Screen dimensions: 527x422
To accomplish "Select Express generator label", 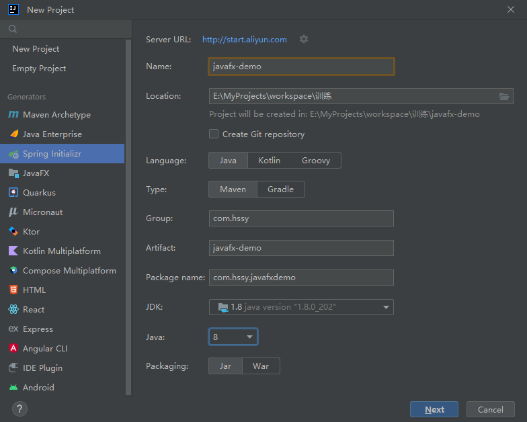I will tap(38, 329).
